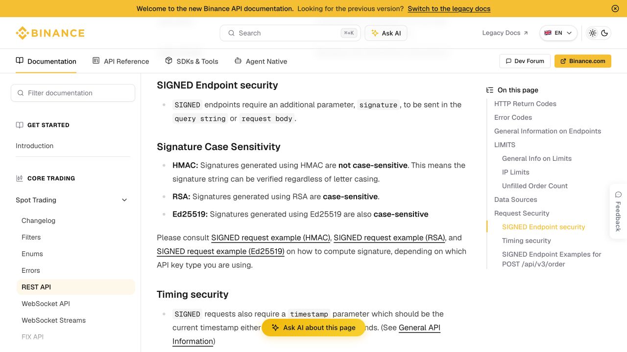Open Errors in the sidebar
Image resolution: width=627 pixels, height=352 pixels.
coord(30,270)
